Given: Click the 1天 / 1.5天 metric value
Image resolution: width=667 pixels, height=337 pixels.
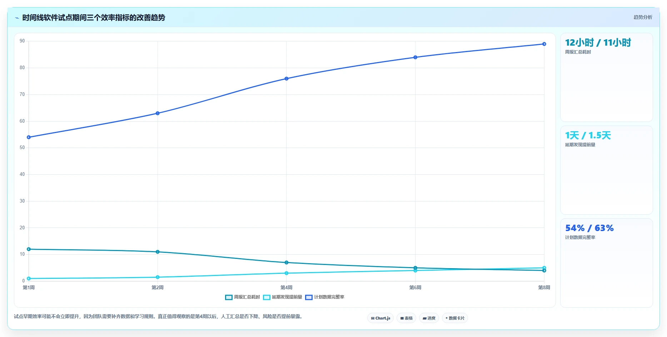Looking at the screenshot, I should coord(588,136).
